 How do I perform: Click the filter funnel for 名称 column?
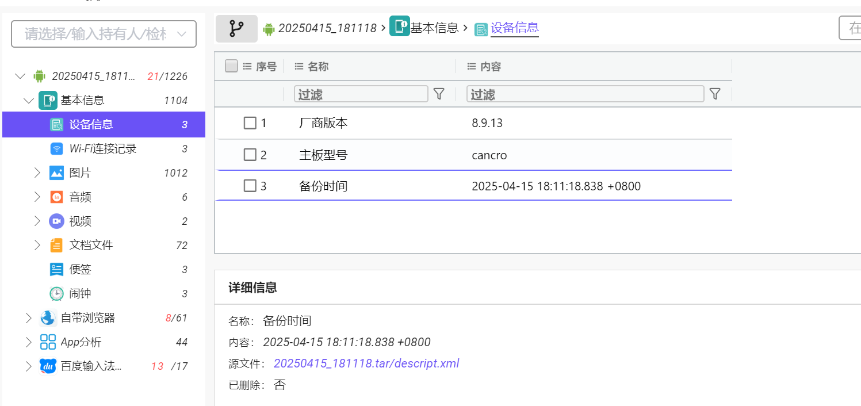point(439,94)
